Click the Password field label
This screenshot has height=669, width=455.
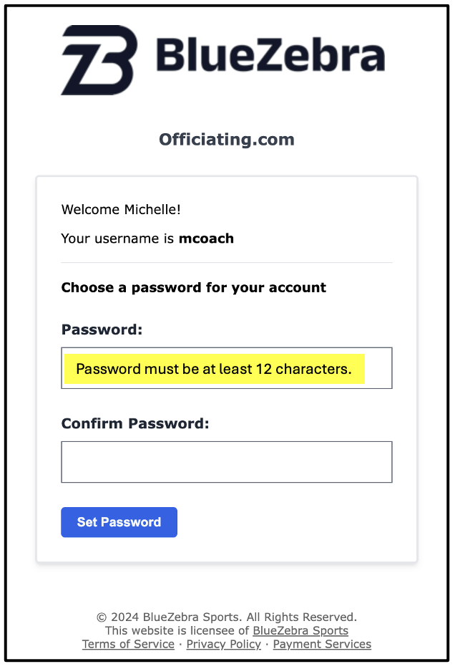click(101, 329)
